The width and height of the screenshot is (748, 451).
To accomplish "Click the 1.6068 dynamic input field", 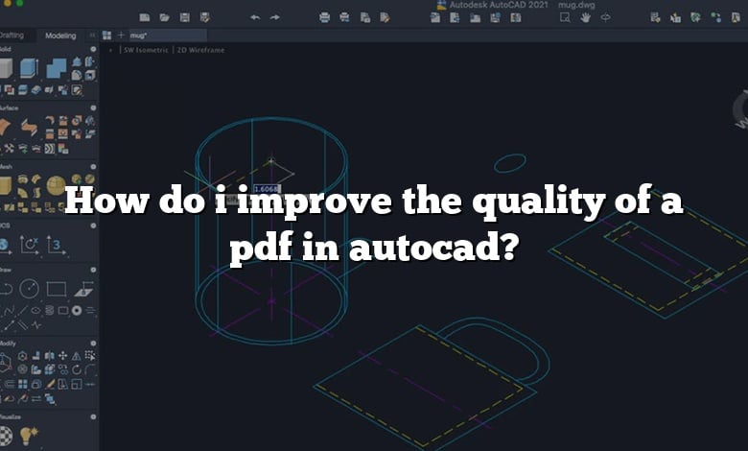I will click(267, 189).
